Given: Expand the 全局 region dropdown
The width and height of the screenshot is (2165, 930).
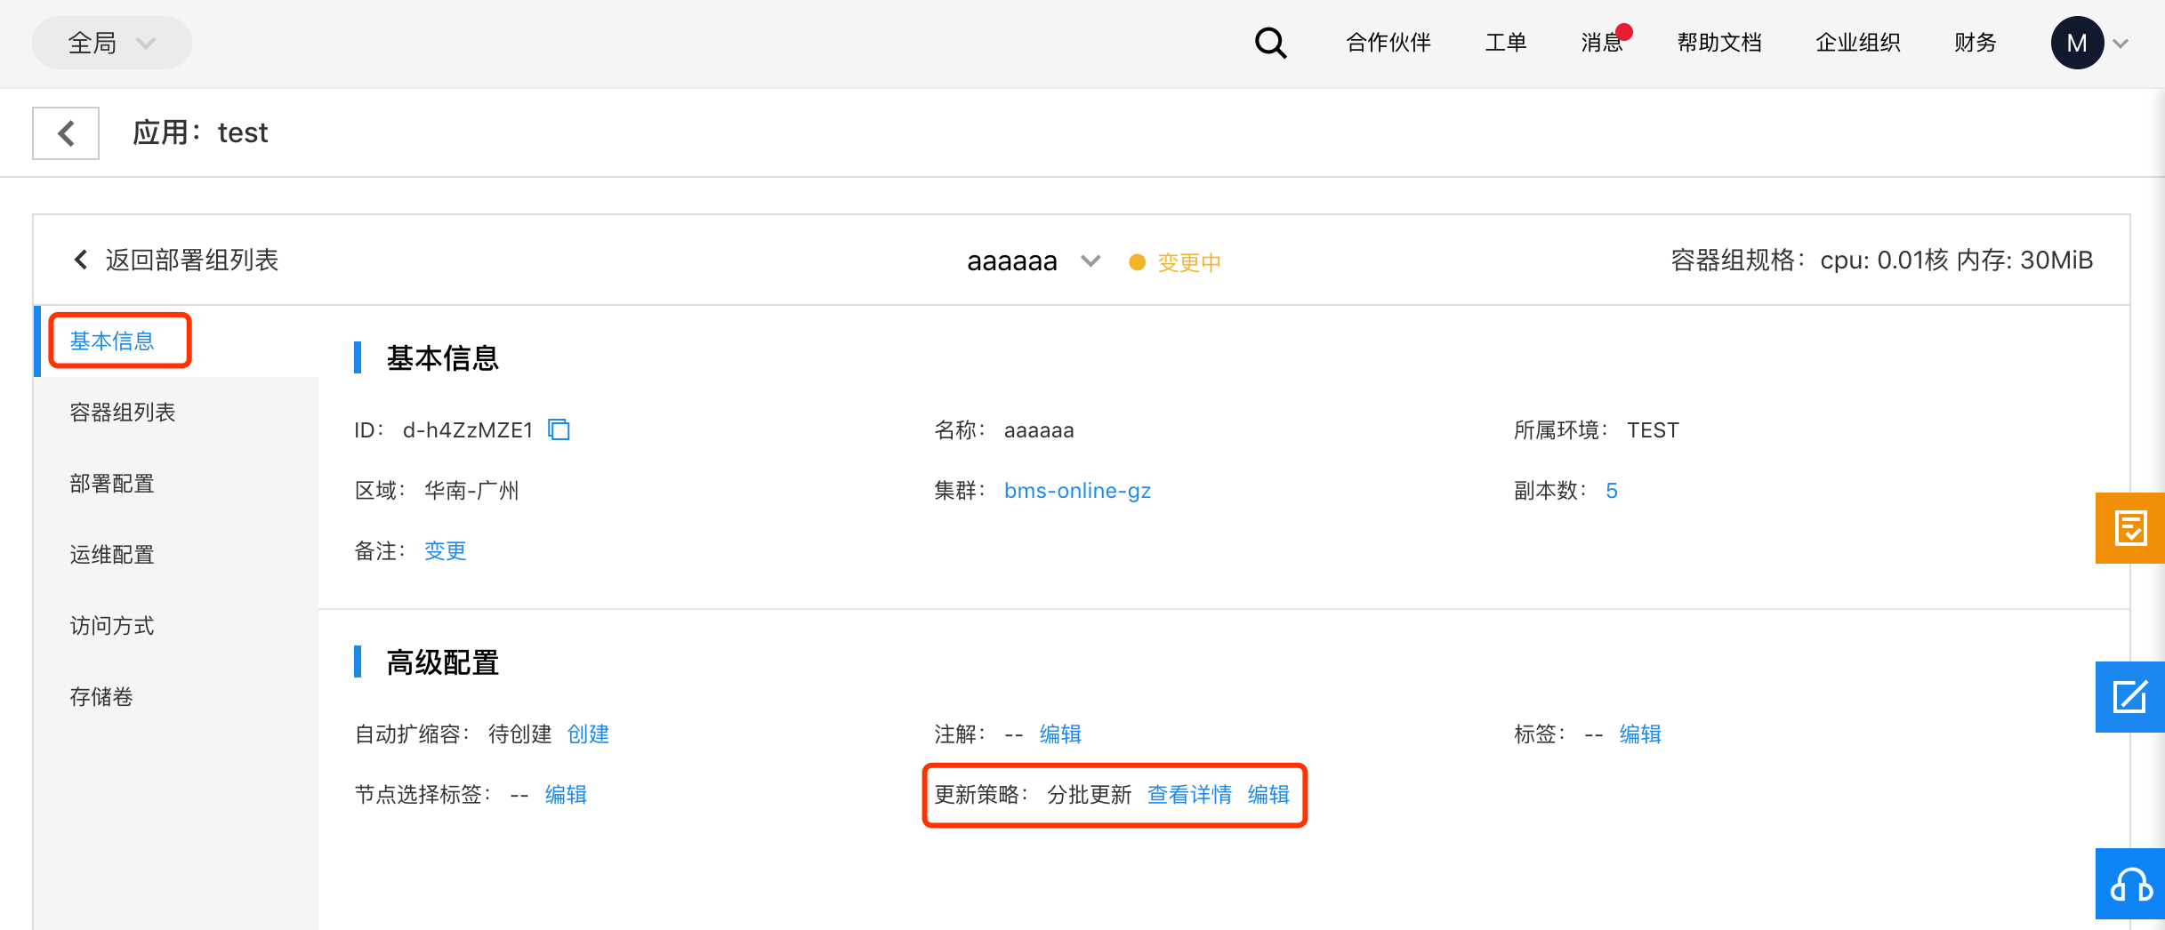Looking at the screenshot, I should pyautogui.click(x=112, y=43).
